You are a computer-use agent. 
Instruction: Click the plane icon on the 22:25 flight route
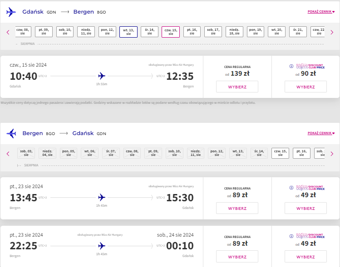pos(102,246)
